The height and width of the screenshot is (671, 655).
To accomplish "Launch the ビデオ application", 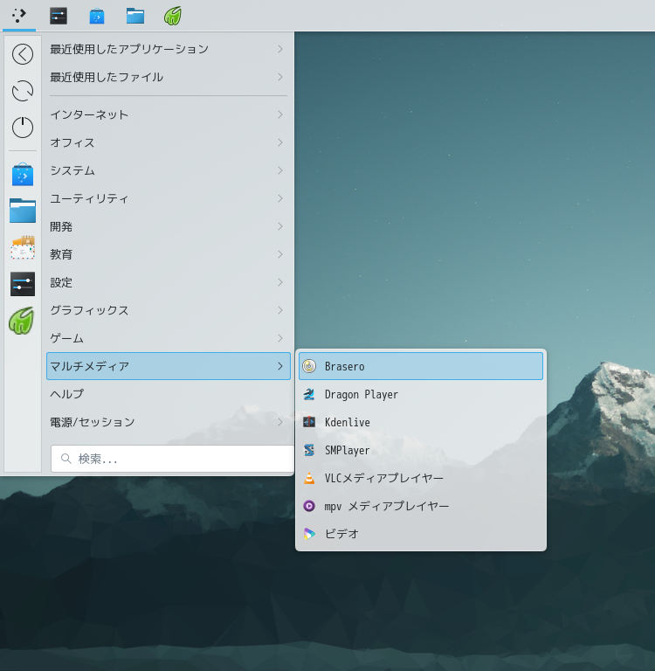I will point(421,534).
